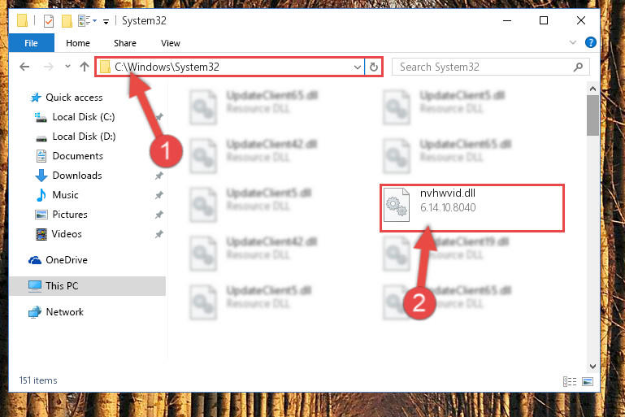This screenshot has height=417, width=625.
Task: Open Downloads in Quick access
Action: (77, 176)
